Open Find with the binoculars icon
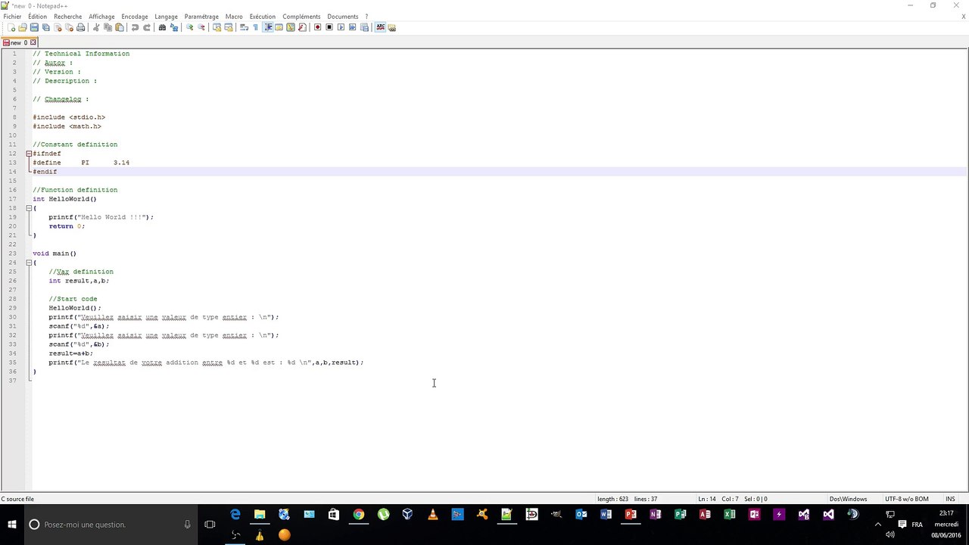This screenshot has width=969, height=545. click(x=162, y=27)
